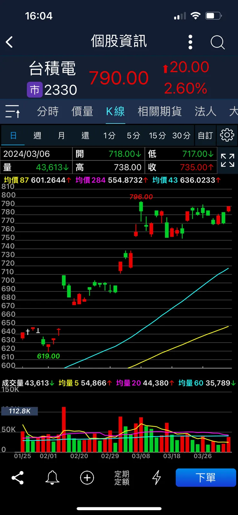Tap the close price 735.00
238x515 pixels.
click(x=197, y=167)
